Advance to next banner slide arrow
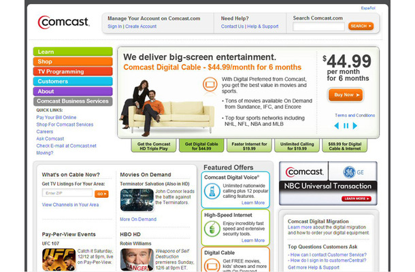This screenshot has height=272, width=415. pos(355,126)
